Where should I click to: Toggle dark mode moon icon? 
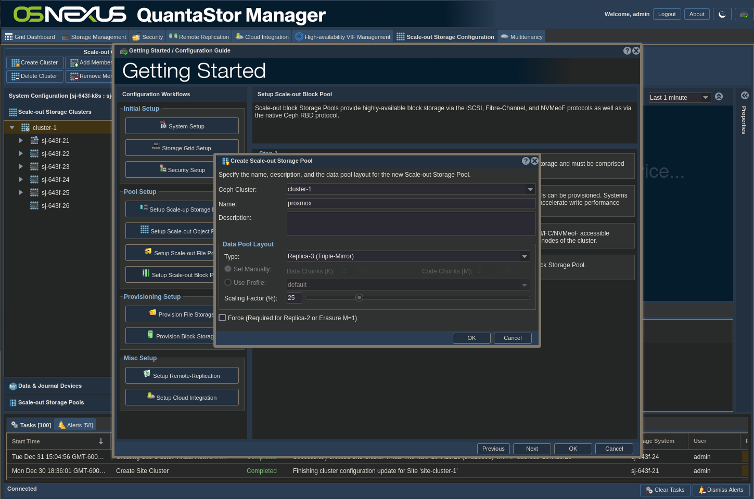point(722,15)
